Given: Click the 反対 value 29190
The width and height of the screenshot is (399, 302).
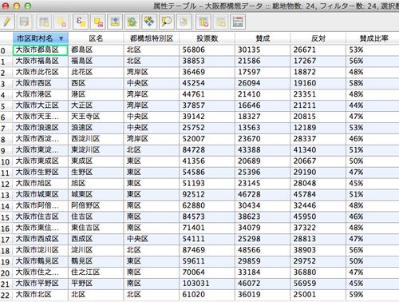Looking at the screenshot, I should [x=318, y=173].
